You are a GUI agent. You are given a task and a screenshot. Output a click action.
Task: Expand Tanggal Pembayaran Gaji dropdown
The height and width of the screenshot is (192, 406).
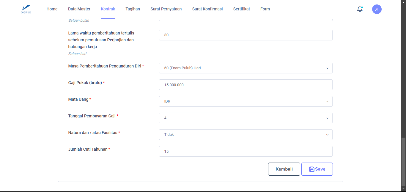click(x=246, y=118)
